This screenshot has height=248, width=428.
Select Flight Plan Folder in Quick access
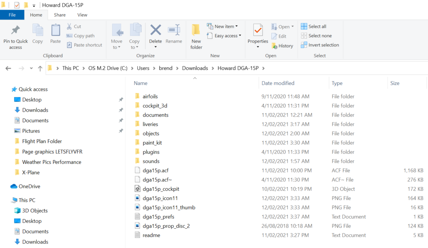coord(42,141)
